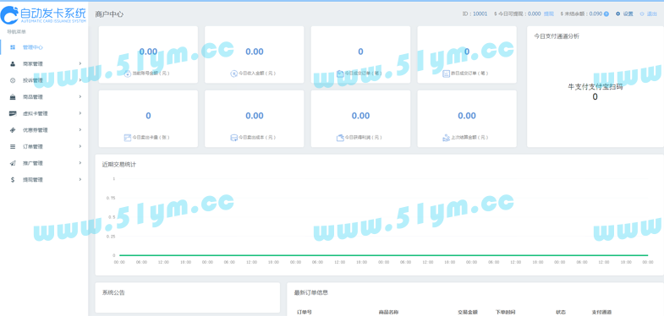Click the 推广管理 rocket icon

[x=13, y=163]
